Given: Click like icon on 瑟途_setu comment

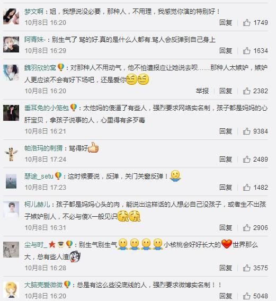Looking at the screenshot, I should pos(246,188).
